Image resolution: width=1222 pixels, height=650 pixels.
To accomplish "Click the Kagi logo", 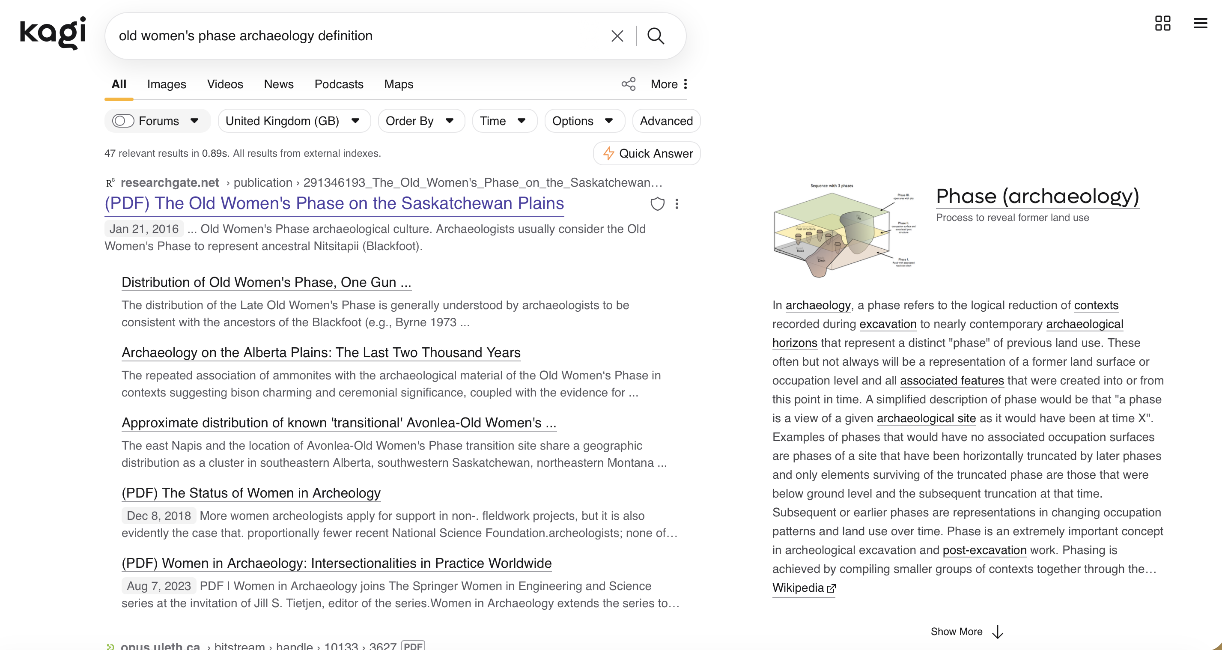I will tap(53, 33).
